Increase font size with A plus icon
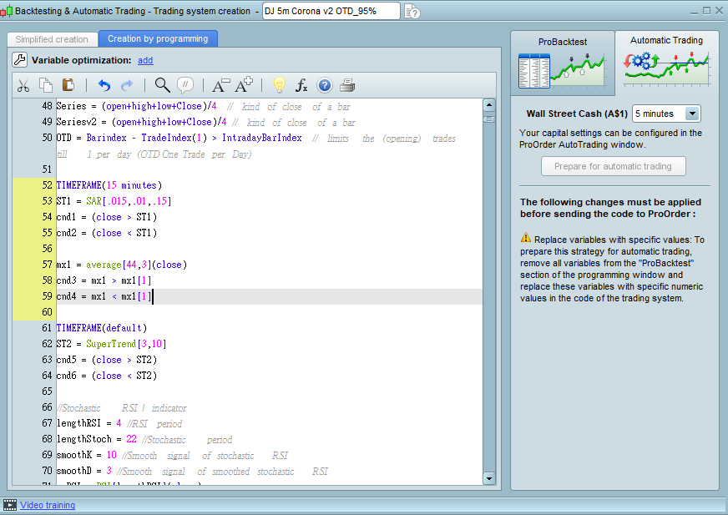The image size is (728, 515). (243, 85)
